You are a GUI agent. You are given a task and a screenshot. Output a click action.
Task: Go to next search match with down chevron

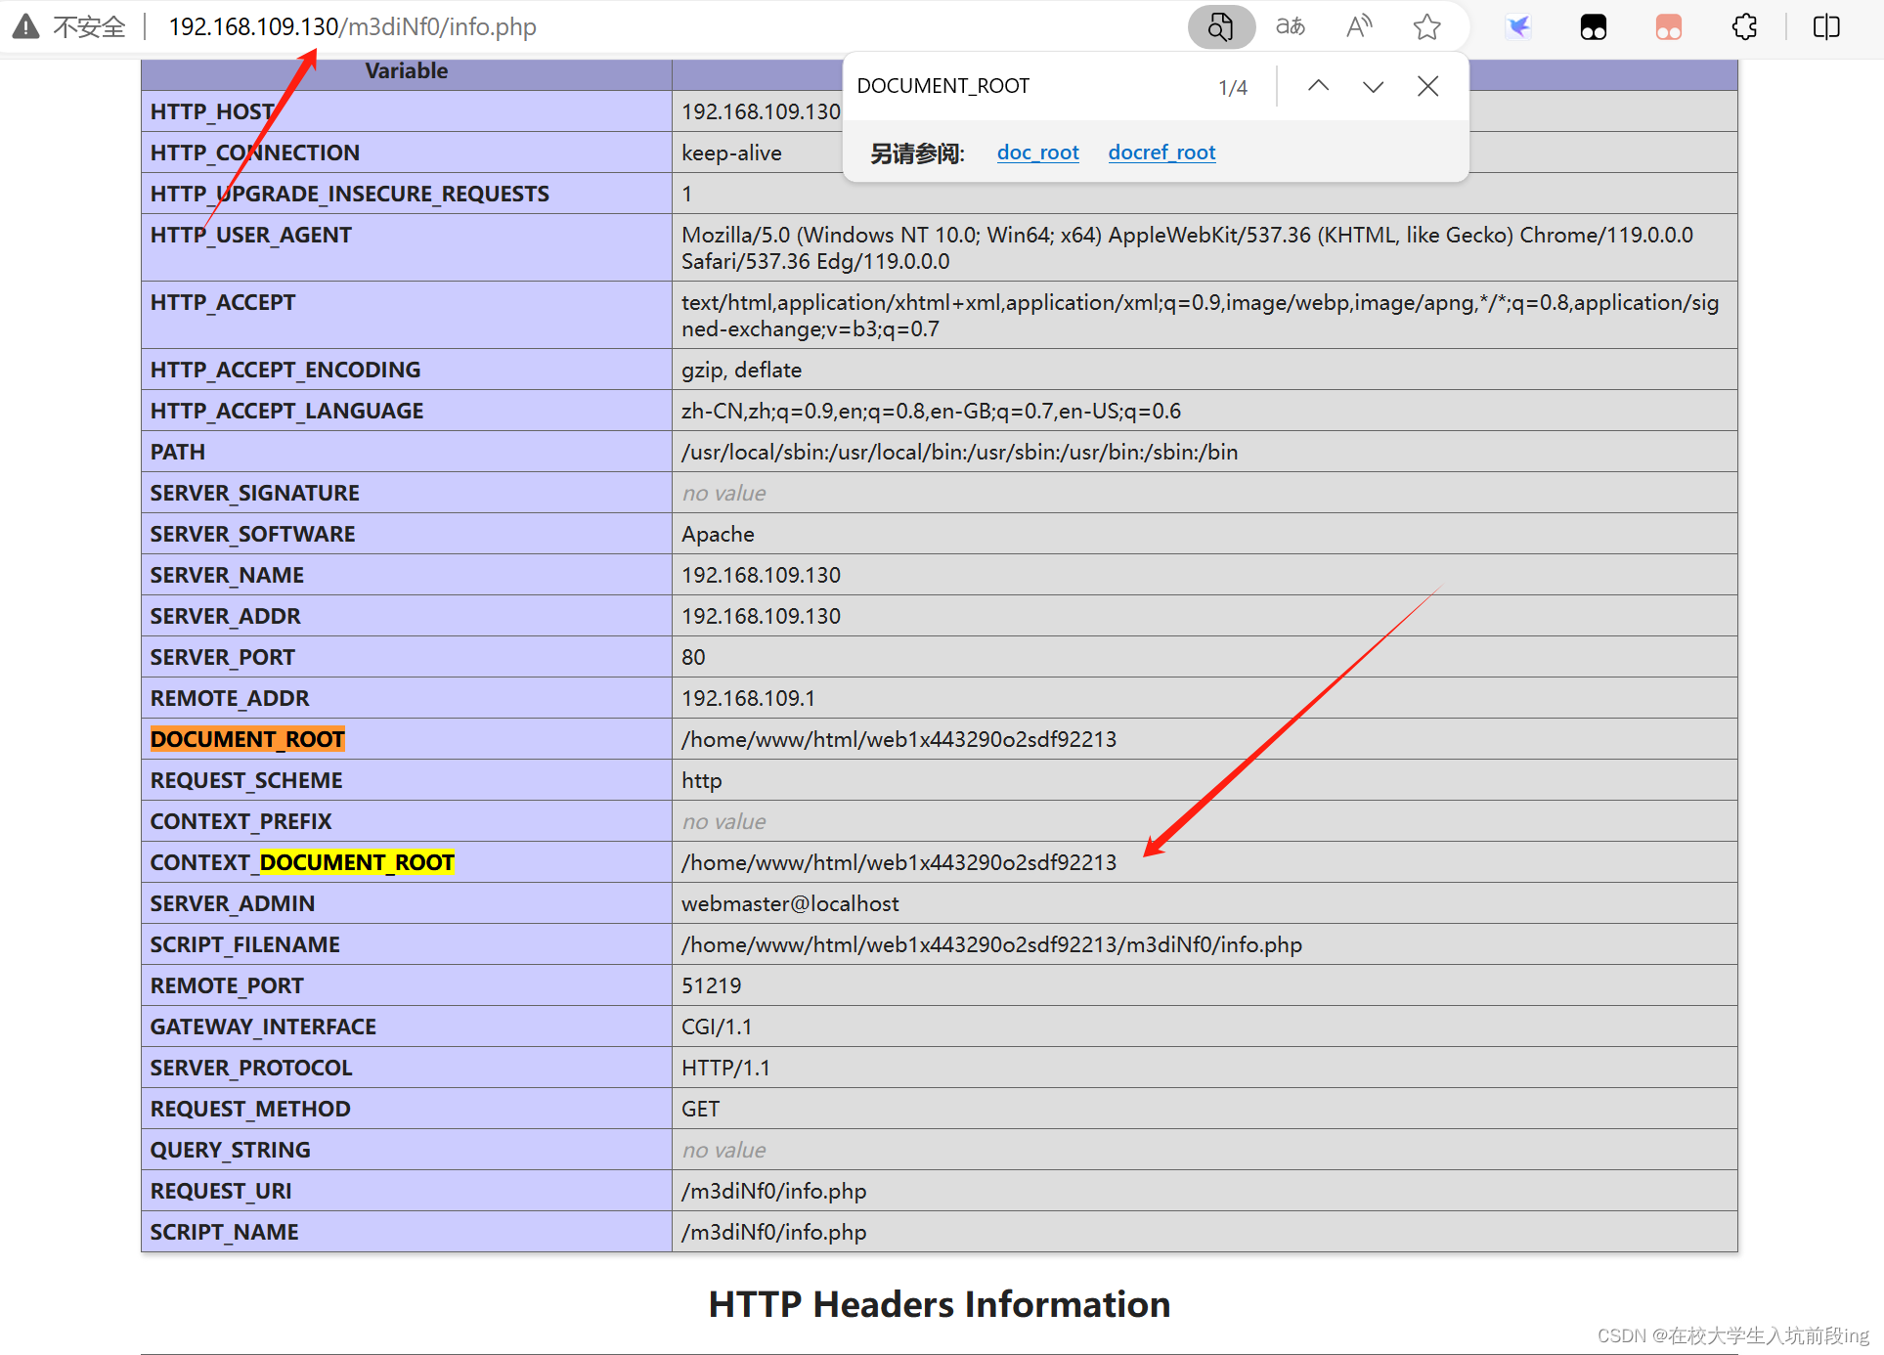point(1372,86)
